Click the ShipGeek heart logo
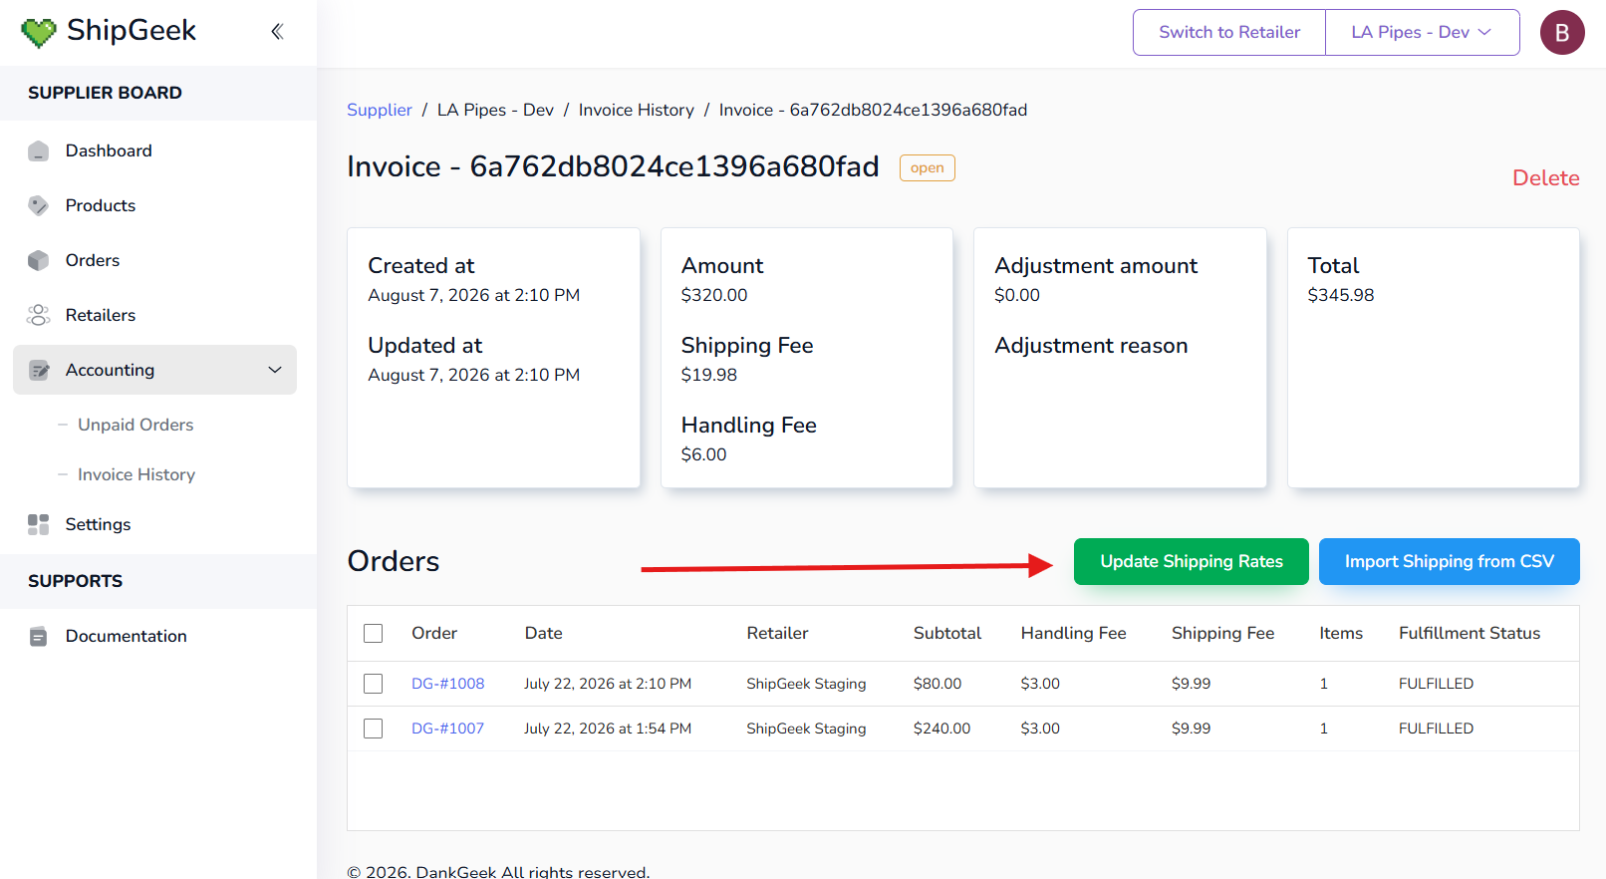The height and width of the screenshot is (879, 1606). click(39, 33)
